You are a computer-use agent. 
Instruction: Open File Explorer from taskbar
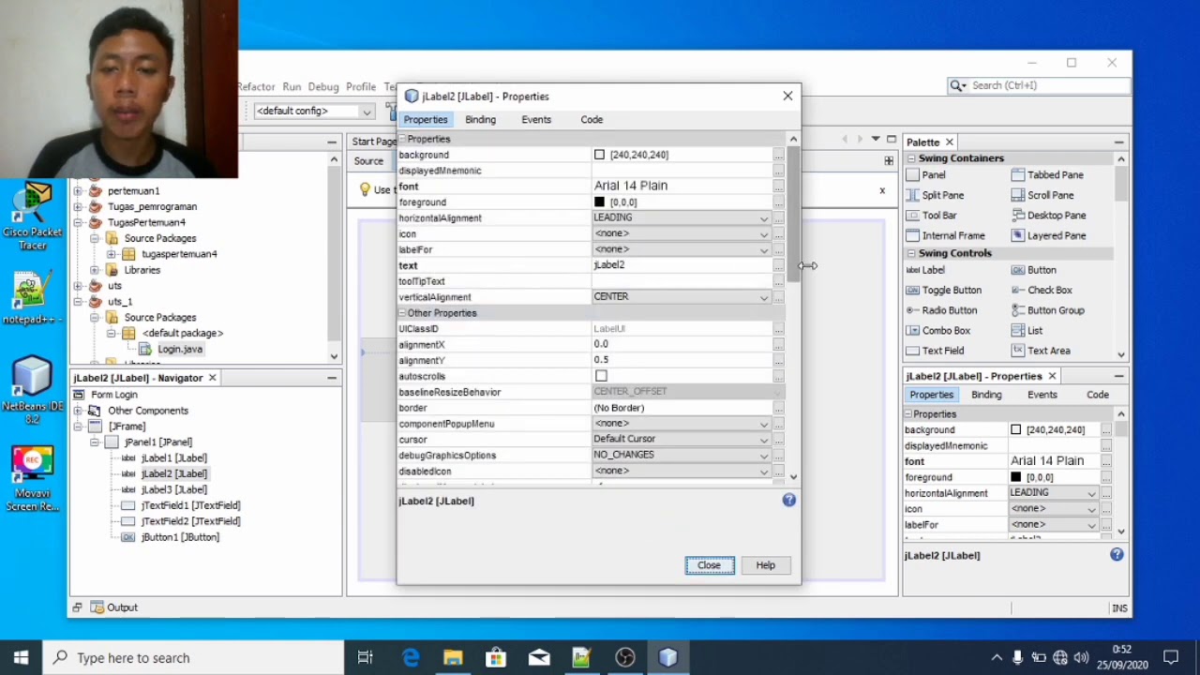[x=453, y=658]
